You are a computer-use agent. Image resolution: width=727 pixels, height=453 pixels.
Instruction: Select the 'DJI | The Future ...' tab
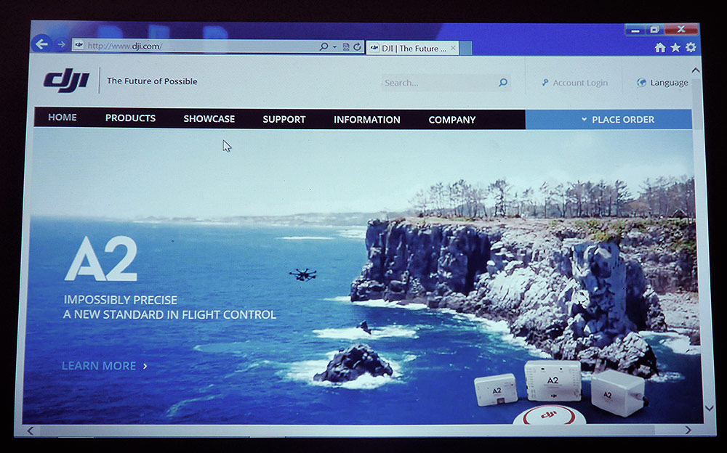(x=413, y=48)
